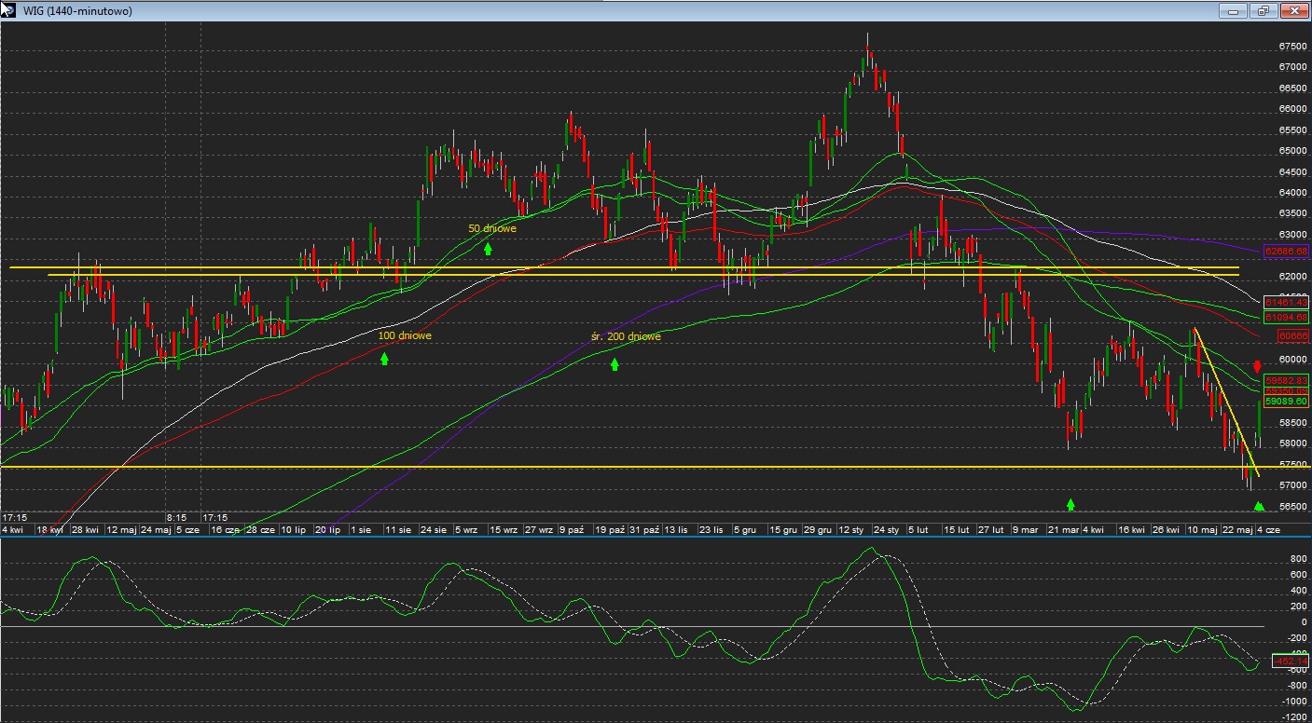This screenshot has height=723, width=1312.
Task: Click the 65000 price axis label
Action: click(x=1291, y=151)
